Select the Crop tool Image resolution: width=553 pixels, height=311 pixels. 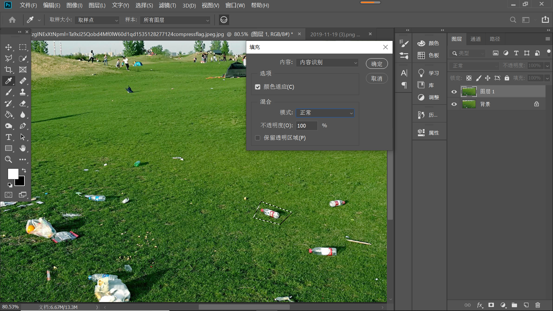pos(9,70)
